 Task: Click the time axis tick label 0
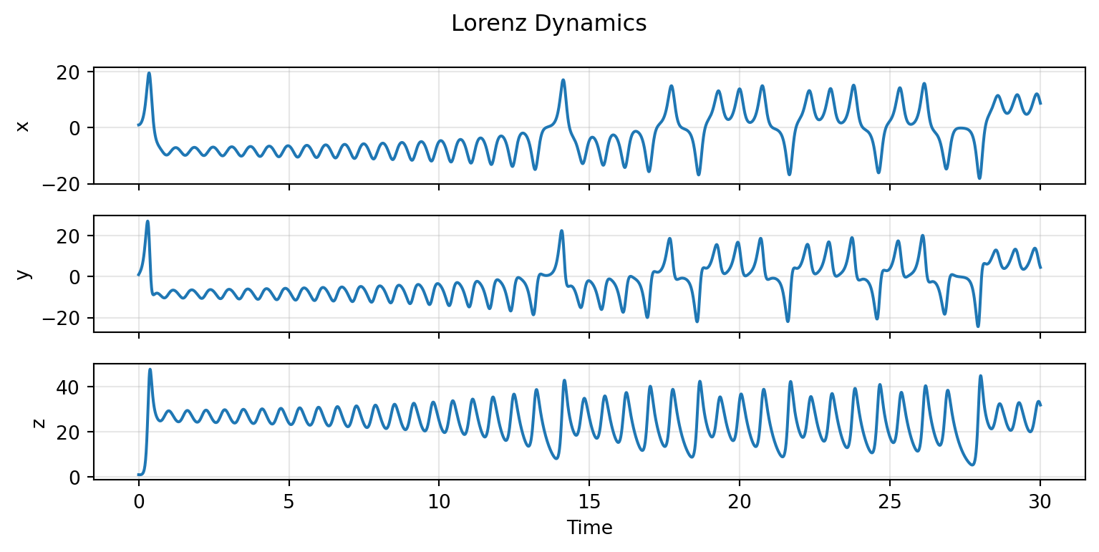tap(138, 500)
